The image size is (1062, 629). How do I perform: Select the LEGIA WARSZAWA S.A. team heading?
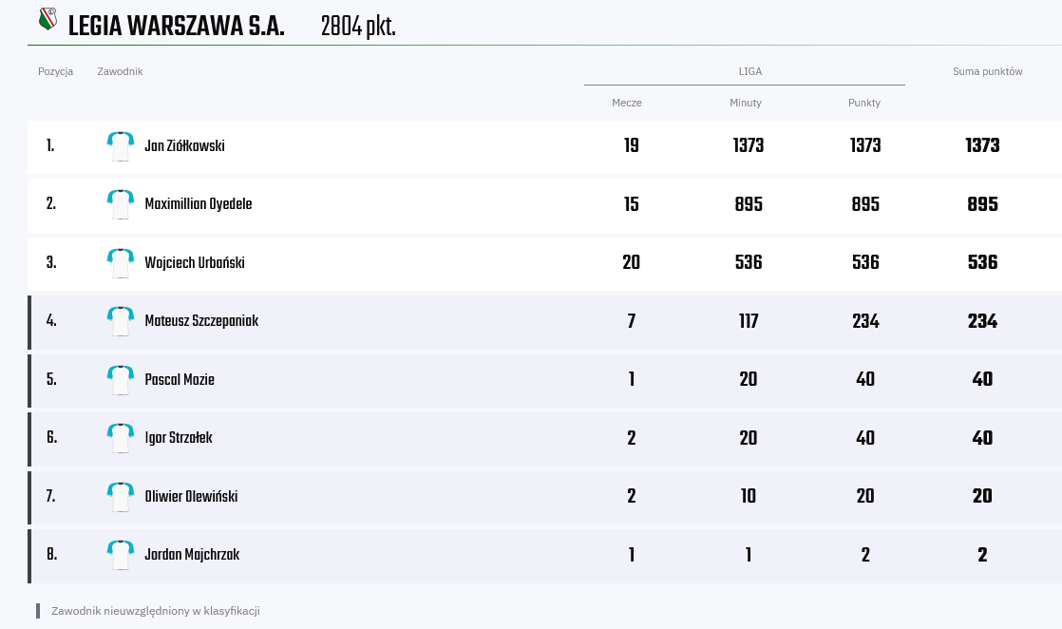(x=176, y=27)
